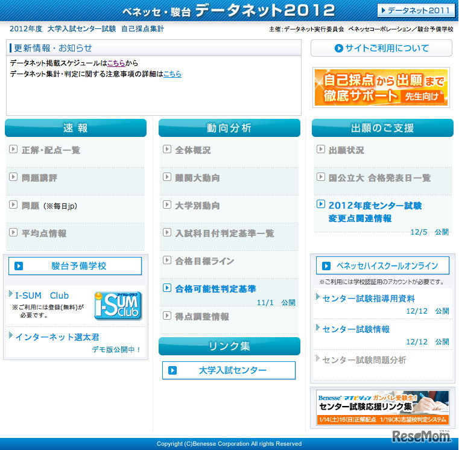
Task: Open the 2012年度センター試験 変更点関連情報 link
Action: [x=375, y=212]
